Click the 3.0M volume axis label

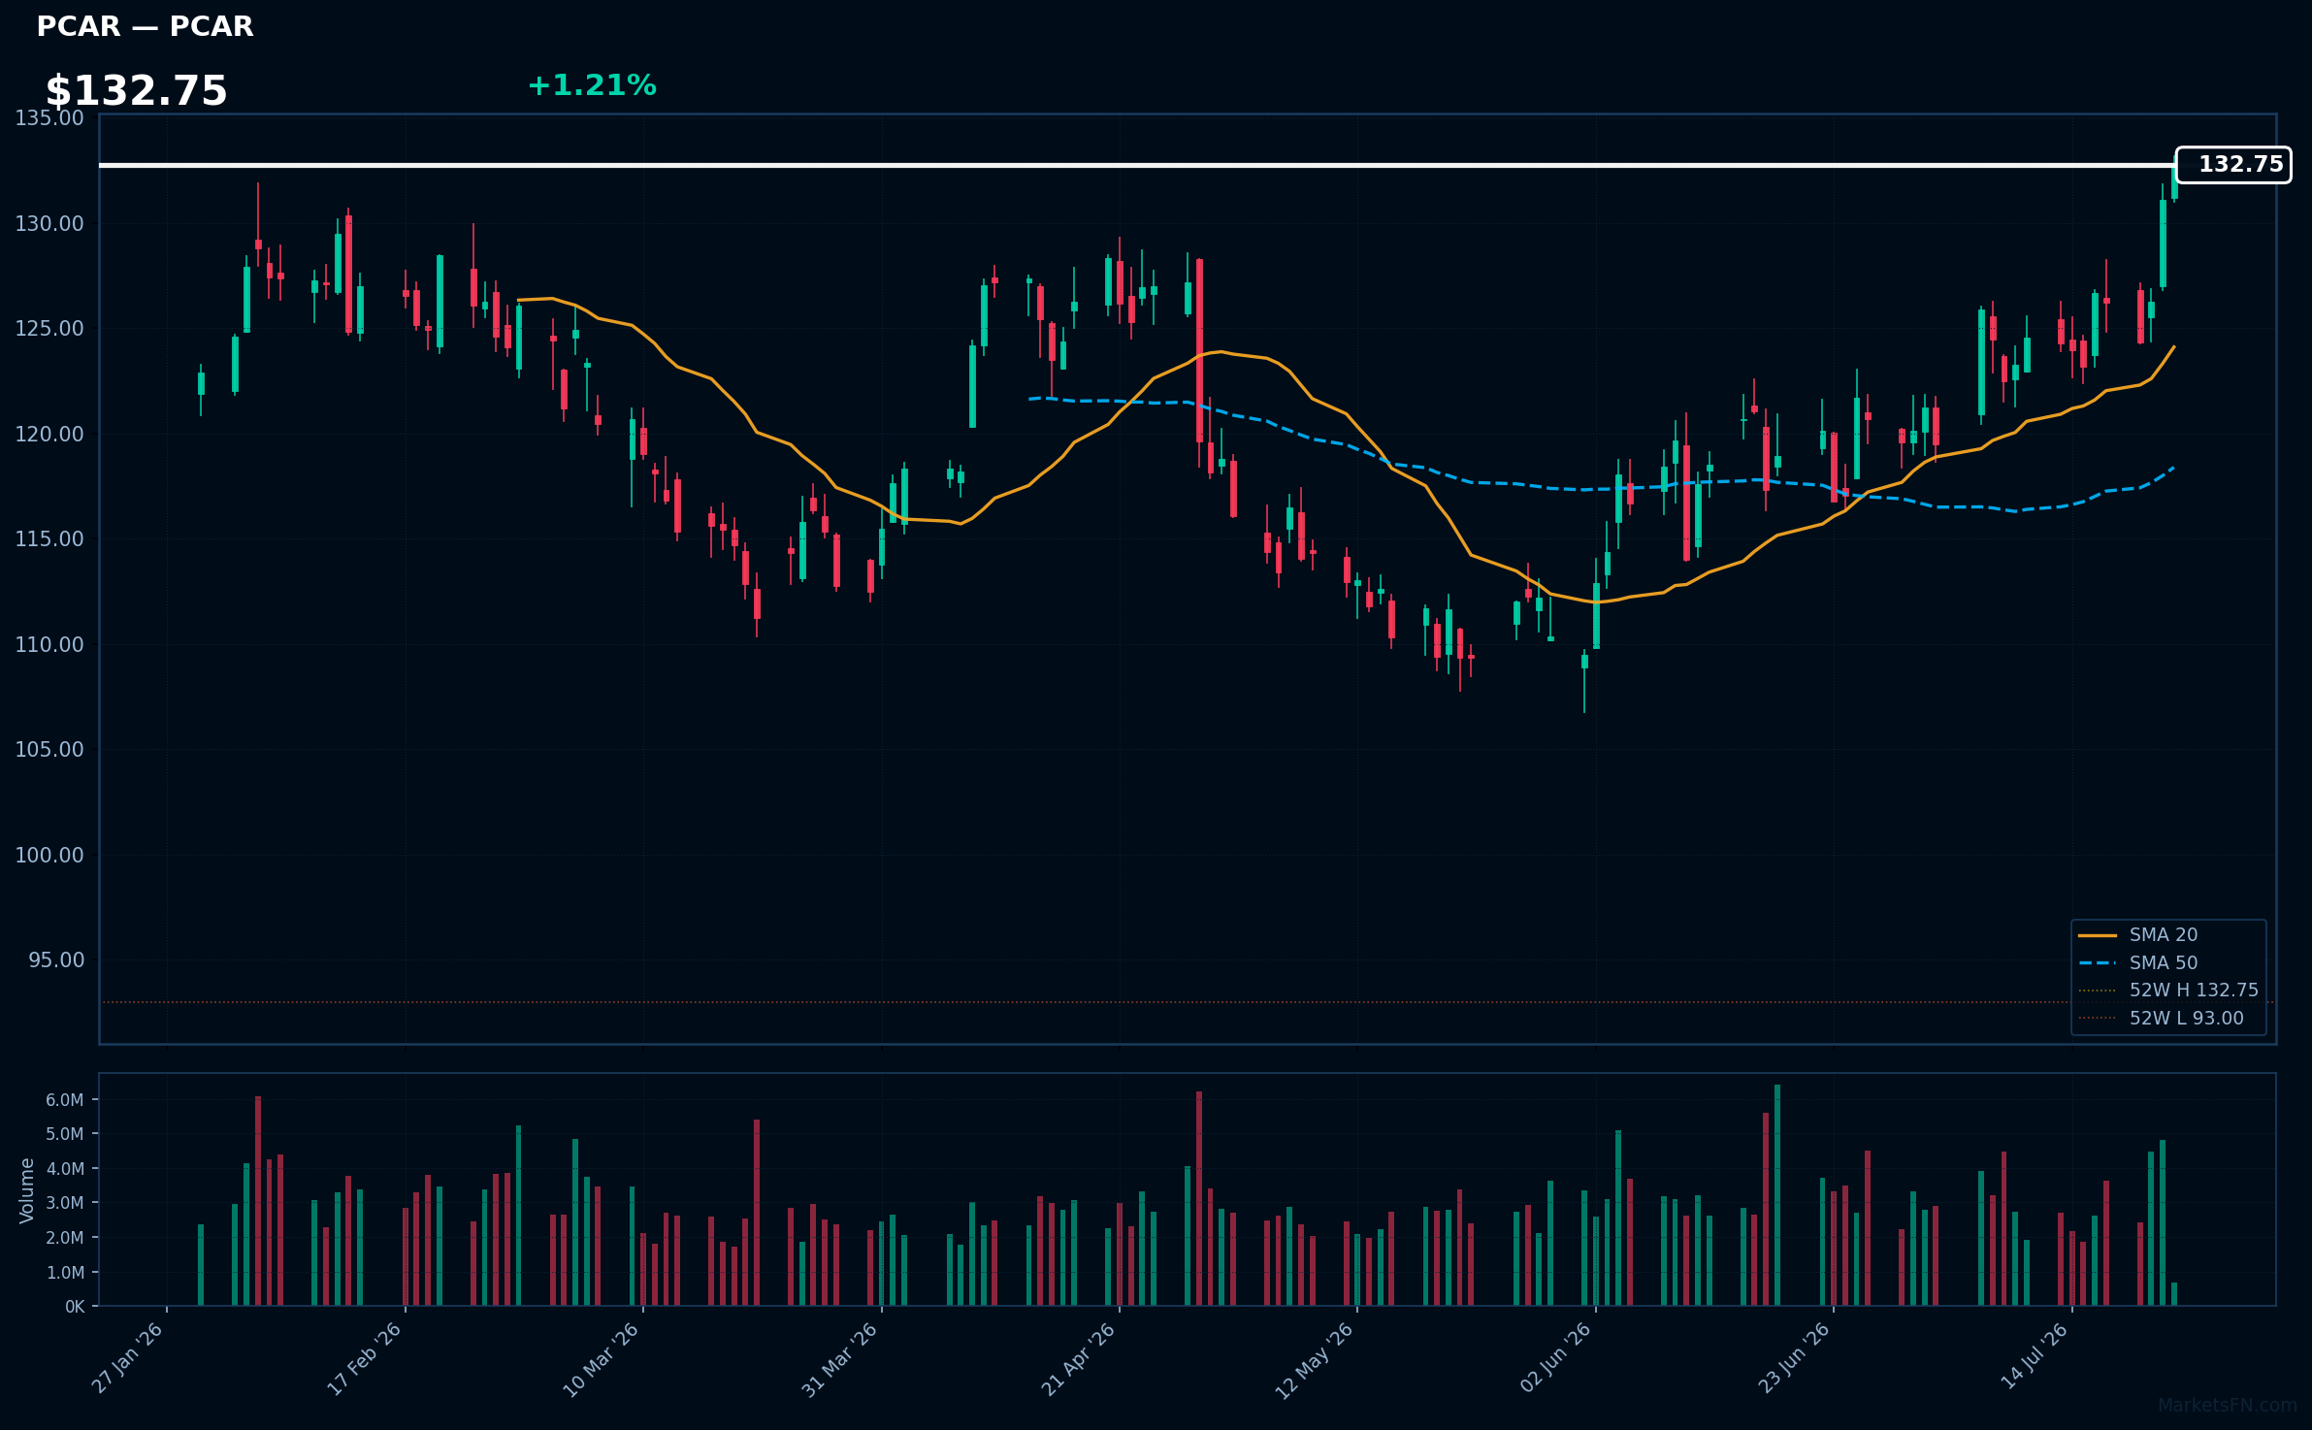pyautogui.click(x=65, y=1203)
